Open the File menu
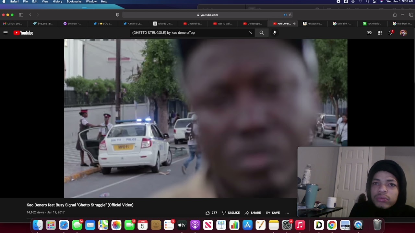The image size is (415, 233). [25, 2]
